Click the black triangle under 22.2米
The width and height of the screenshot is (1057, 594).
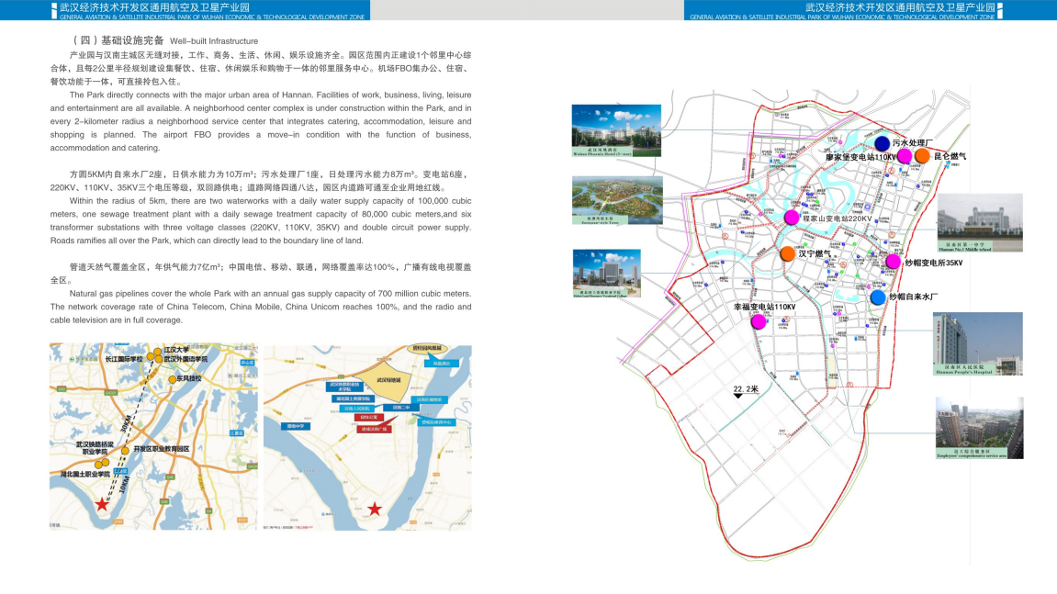tap(737, 396)
